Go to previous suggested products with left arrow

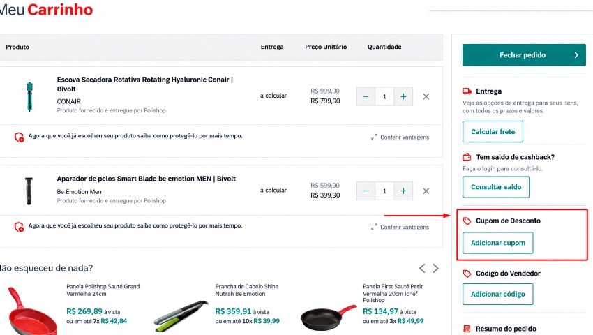pos(422,269)
